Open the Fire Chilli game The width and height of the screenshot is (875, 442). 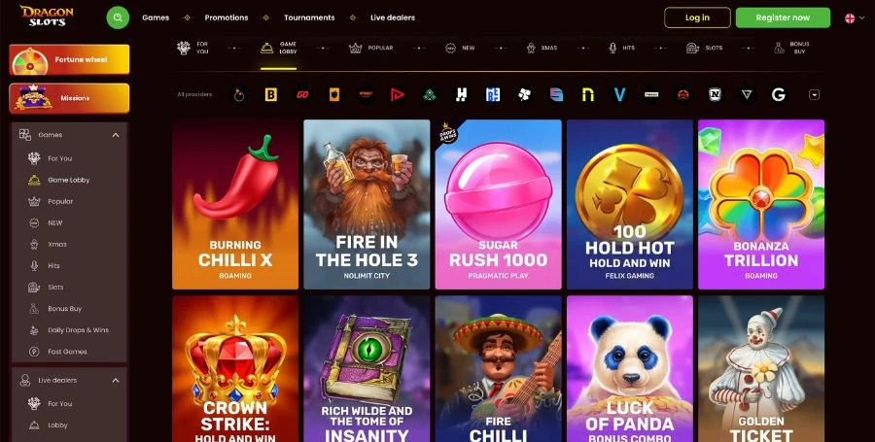(499, 369)
